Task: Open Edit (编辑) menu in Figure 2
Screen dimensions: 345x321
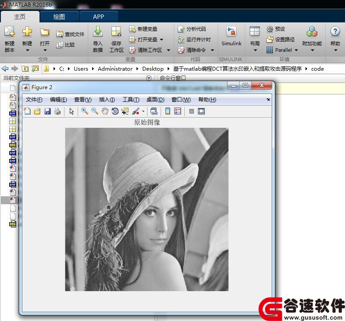Action: coord(58,100)
